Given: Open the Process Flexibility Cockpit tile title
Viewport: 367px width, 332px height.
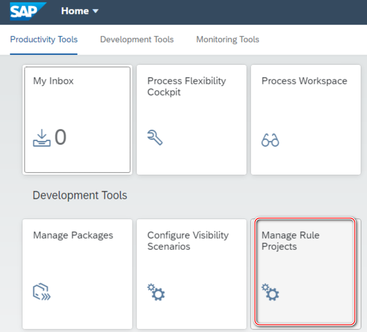Looking at the screenshot, I should click(x=186, y=87).
